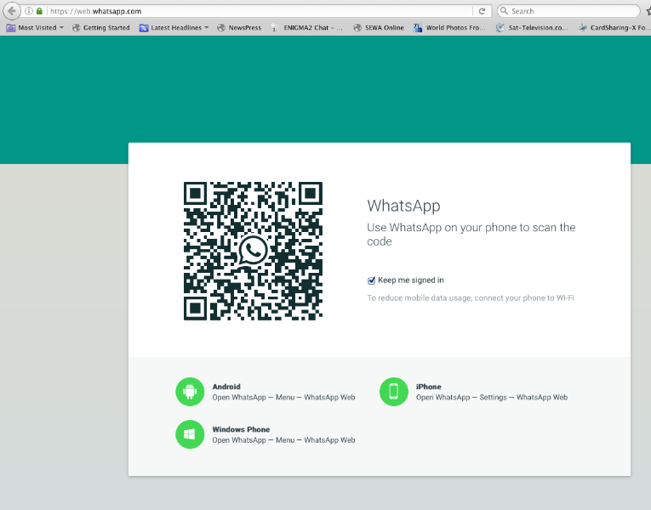The width and height of the screenshot is (651, 510).
Task: Click the Android heading text
Action: (x=226, y=387)
